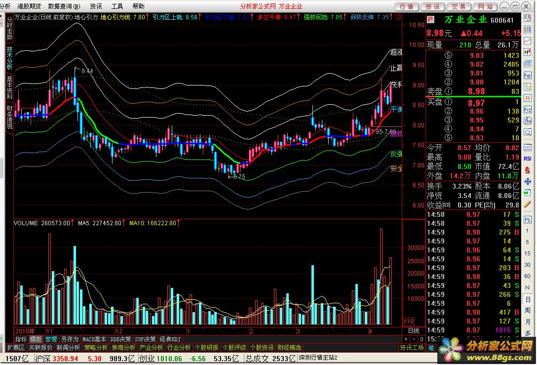Open the multi-window layout icon
This screenshot has height=365, width=537.
pyautogui.click(x=528, y=64)
